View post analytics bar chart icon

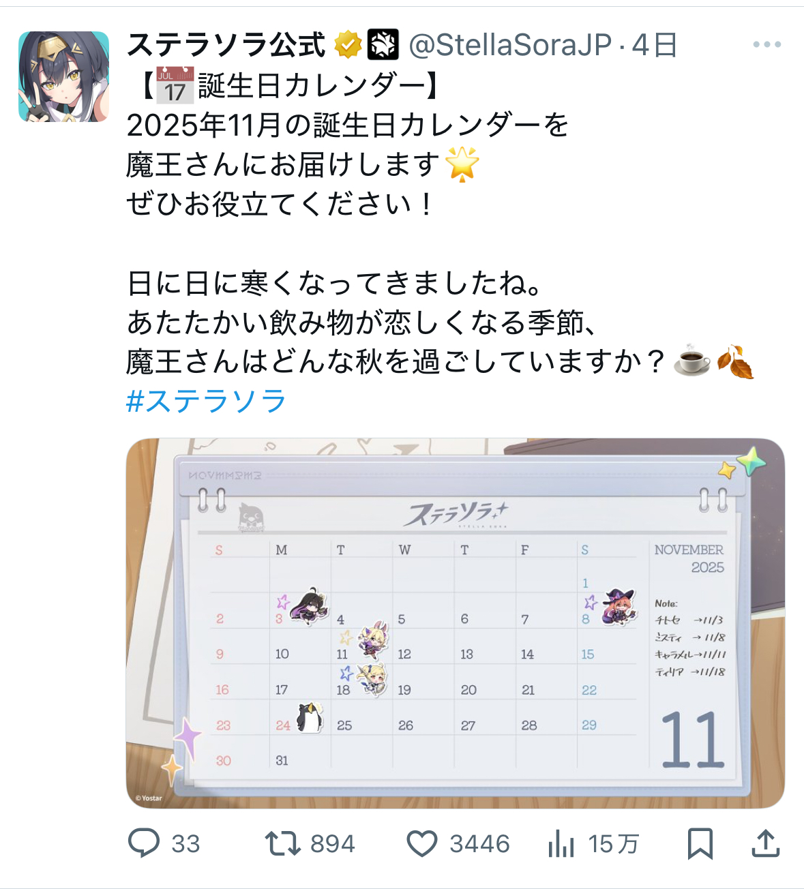pos(561,843)
